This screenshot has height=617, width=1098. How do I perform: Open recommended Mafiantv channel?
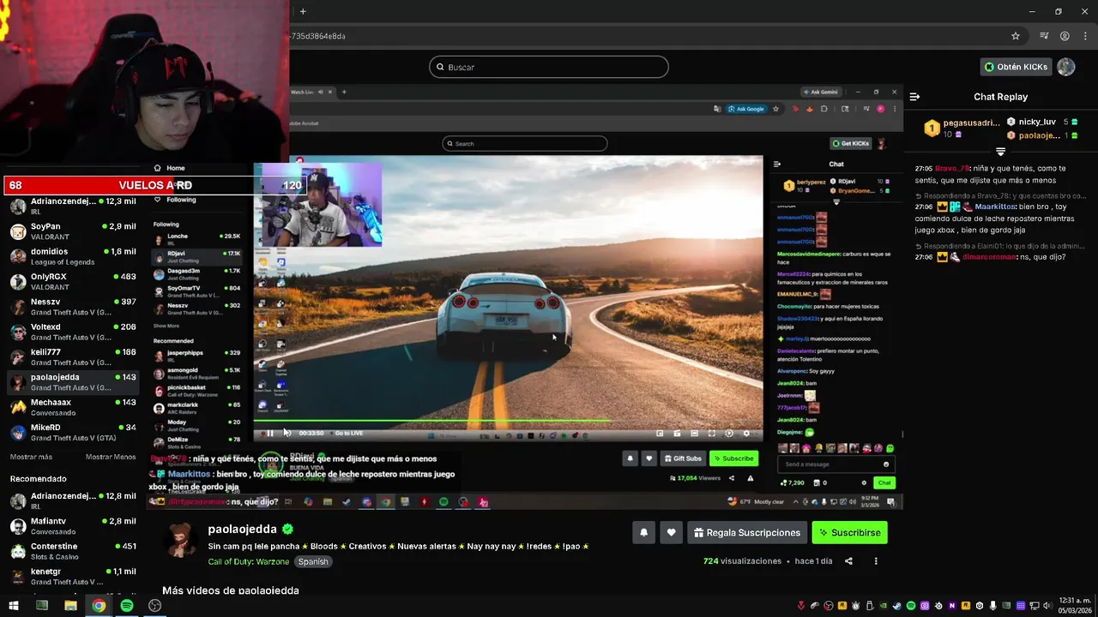[x=73, y=526]
